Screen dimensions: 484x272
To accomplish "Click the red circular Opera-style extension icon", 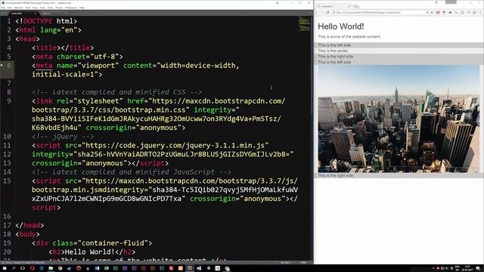I will click(438, 12).
